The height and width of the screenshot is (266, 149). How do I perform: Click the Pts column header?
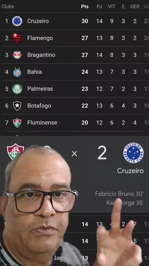pyautogui.click(x=85, y=7)
